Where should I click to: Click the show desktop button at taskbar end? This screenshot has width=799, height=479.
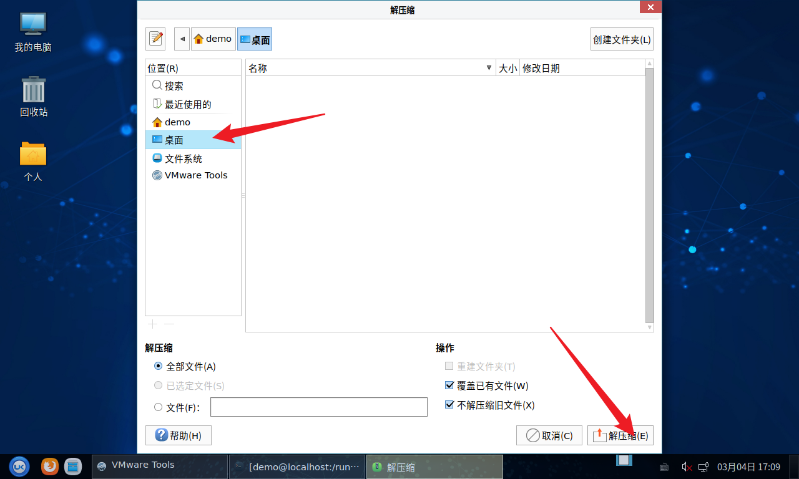[x=793, y=466]
